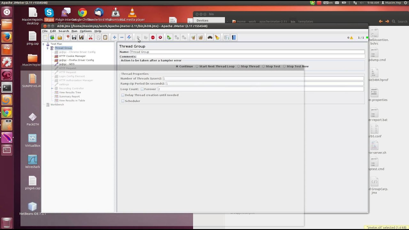Open the Search menu
This screenshot has width=409, height=230.
point(64,31)
